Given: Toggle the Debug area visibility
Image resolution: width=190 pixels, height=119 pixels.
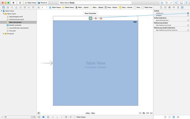Looking at the screenshot, I should 181,3.
